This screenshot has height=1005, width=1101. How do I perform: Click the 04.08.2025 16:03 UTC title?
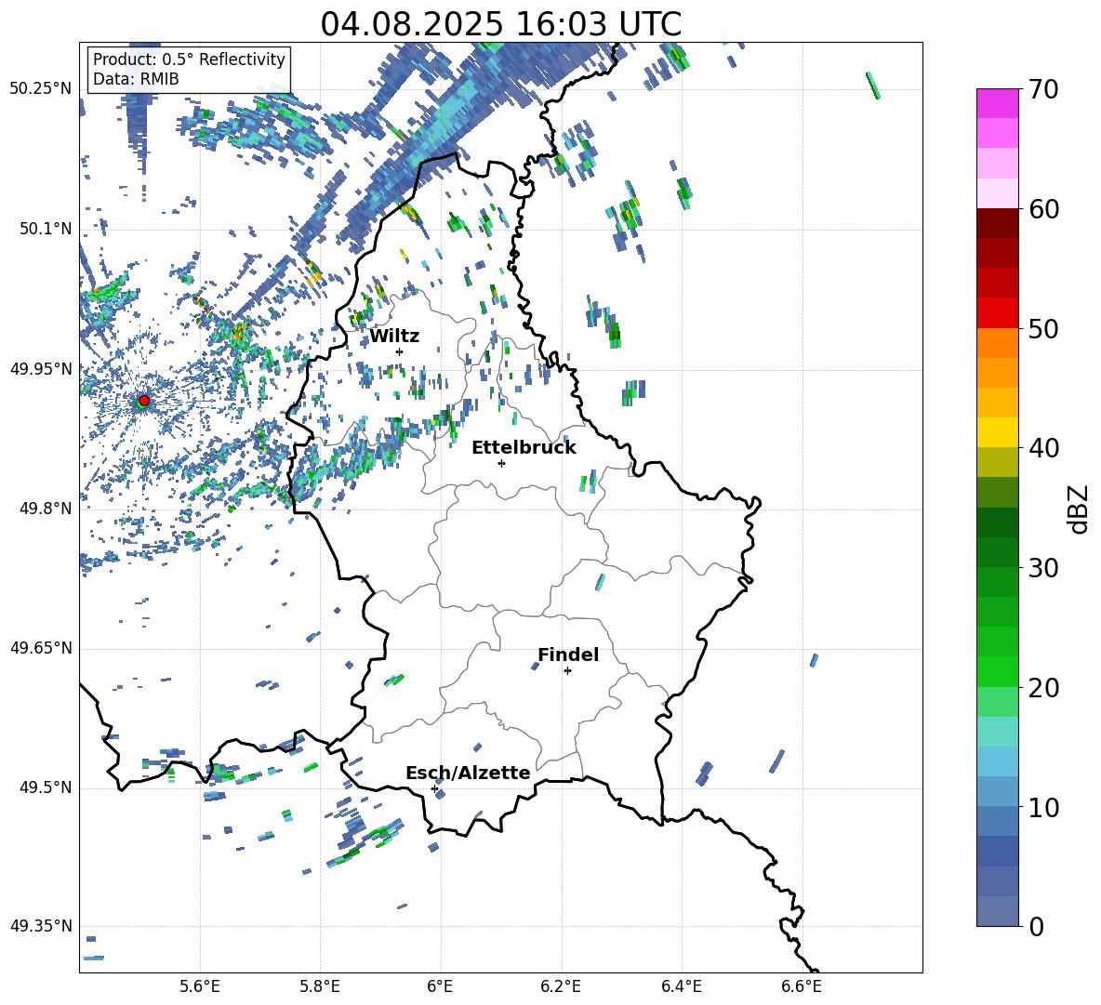pyautogui.click(x=500, y=24)
